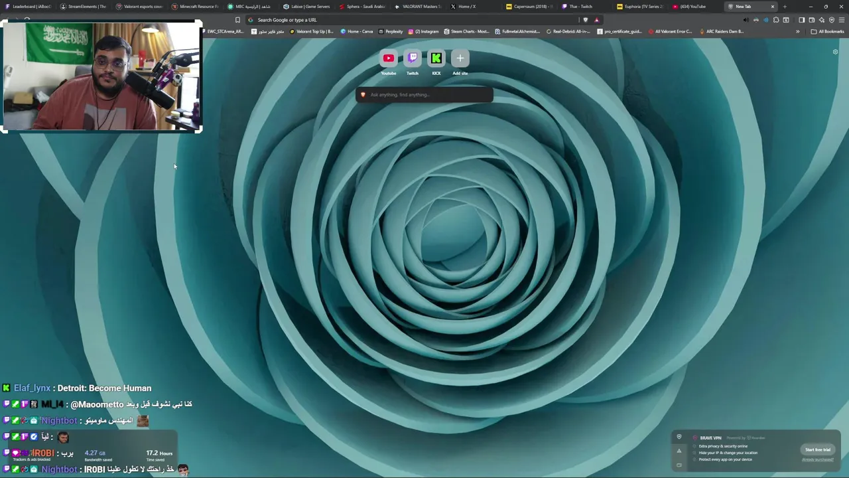Viewport: 849px width, 478px height.
Task: Focus the Ask anything, find anything search box
Action: coord(424,95)
